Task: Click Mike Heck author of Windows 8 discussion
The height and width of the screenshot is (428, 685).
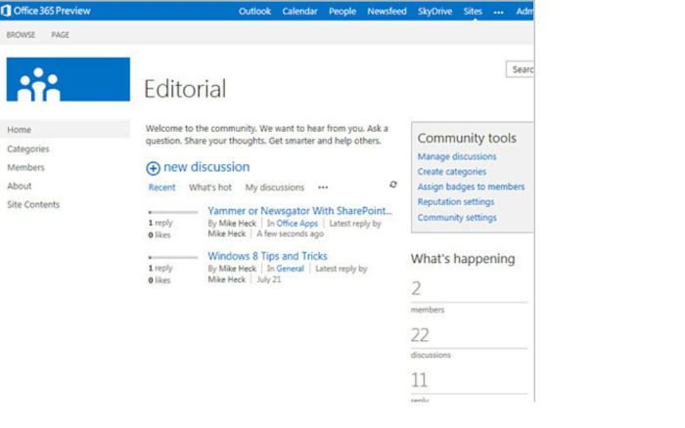Action: pos(237,269)
